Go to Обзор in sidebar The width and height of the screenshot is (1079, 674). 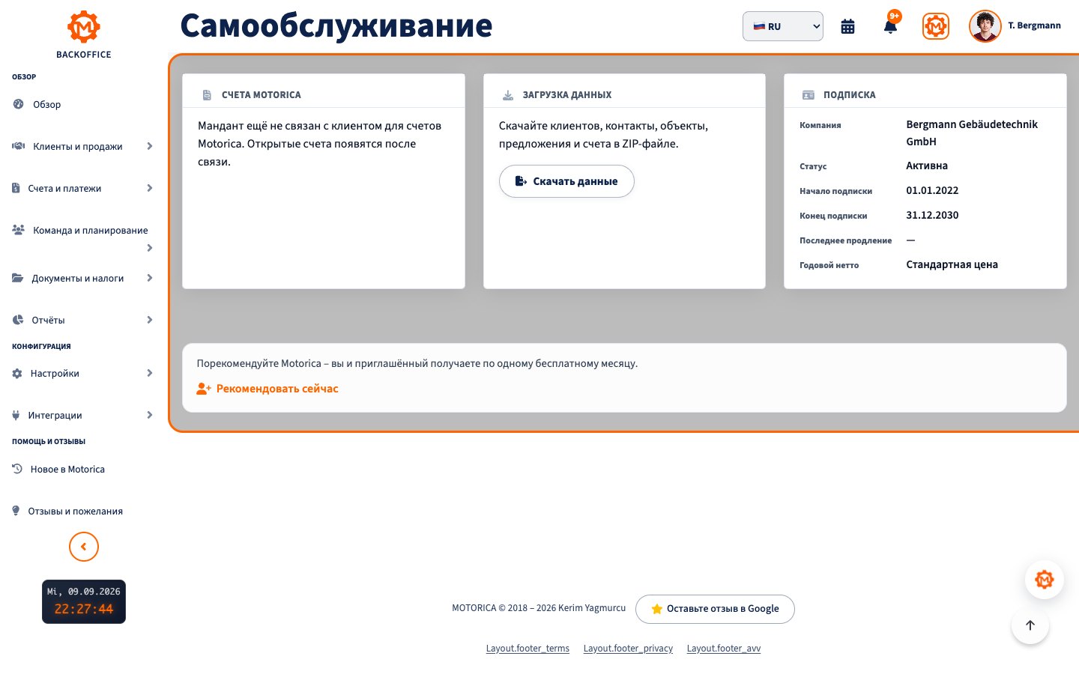pyautogui.click(x=46, y=105)
